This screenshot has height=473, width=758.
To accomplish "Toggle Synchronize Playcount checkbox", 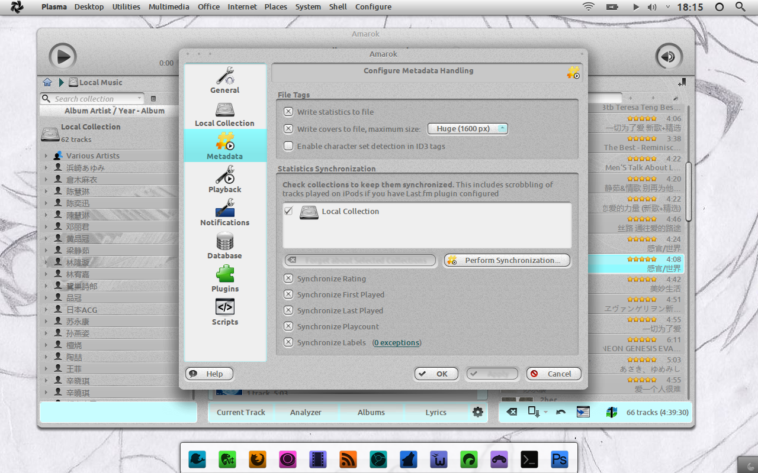I will 288,326.
